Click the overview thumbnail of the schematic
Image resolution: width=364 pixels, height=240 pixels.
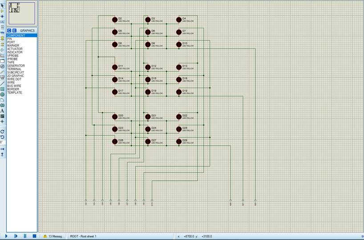tap(21, 13)
